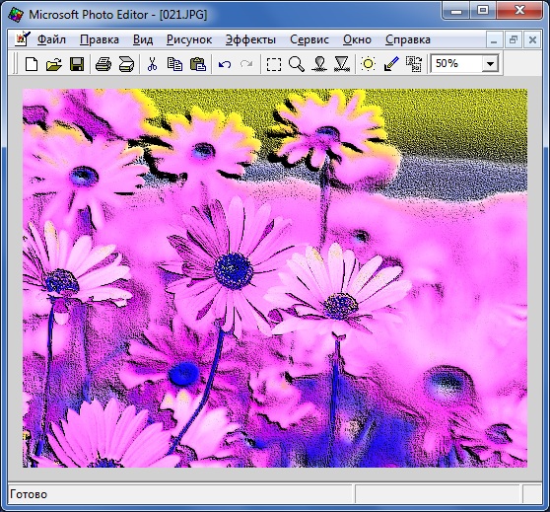Screen dimensions: 550x512
Task: Open a file with the folder icon
Action: point(54,64)
